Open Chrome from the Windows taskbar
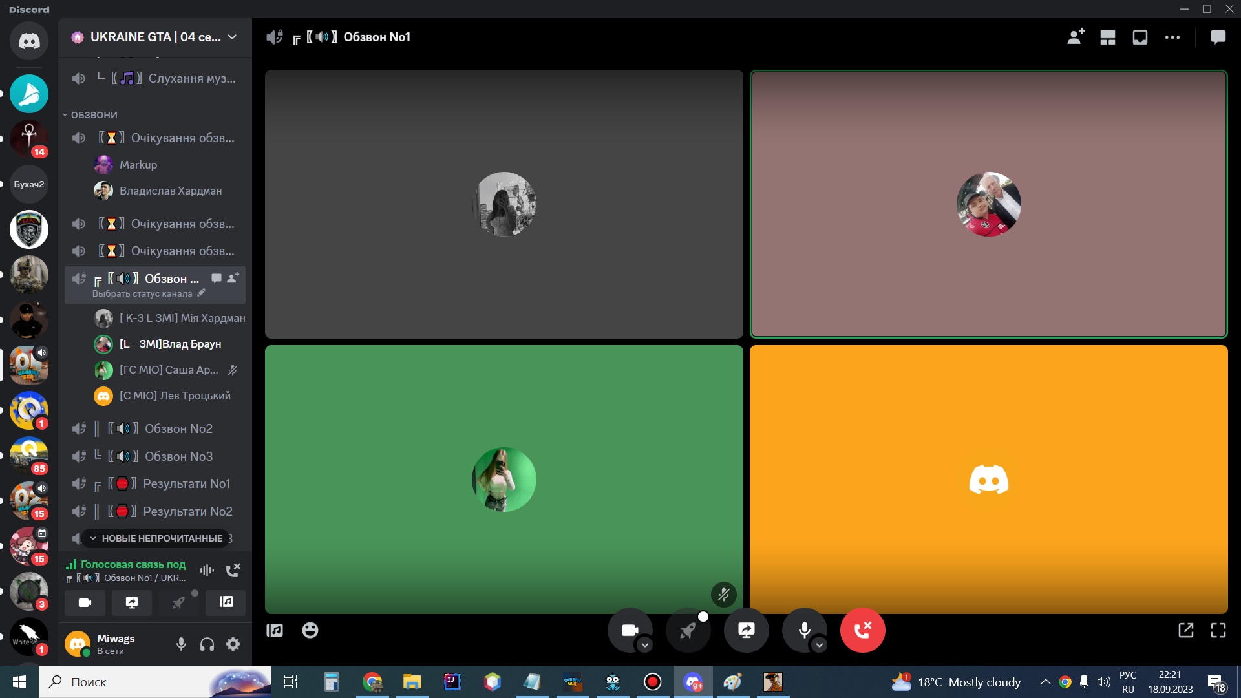This screenshot has width=1241, height=698. pyautogui.click(x=372, y=682)
